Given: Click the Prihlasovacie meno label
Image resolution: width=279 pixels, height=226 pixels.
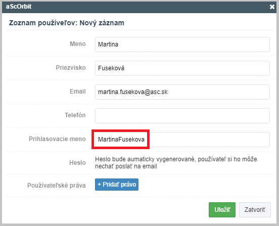Looking at the screenshot, I should [x=57, y=139].
